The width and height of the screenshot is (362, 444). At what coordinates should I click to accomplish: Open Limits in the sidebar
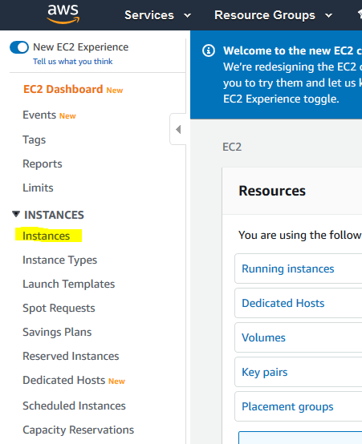click(38, 188)
